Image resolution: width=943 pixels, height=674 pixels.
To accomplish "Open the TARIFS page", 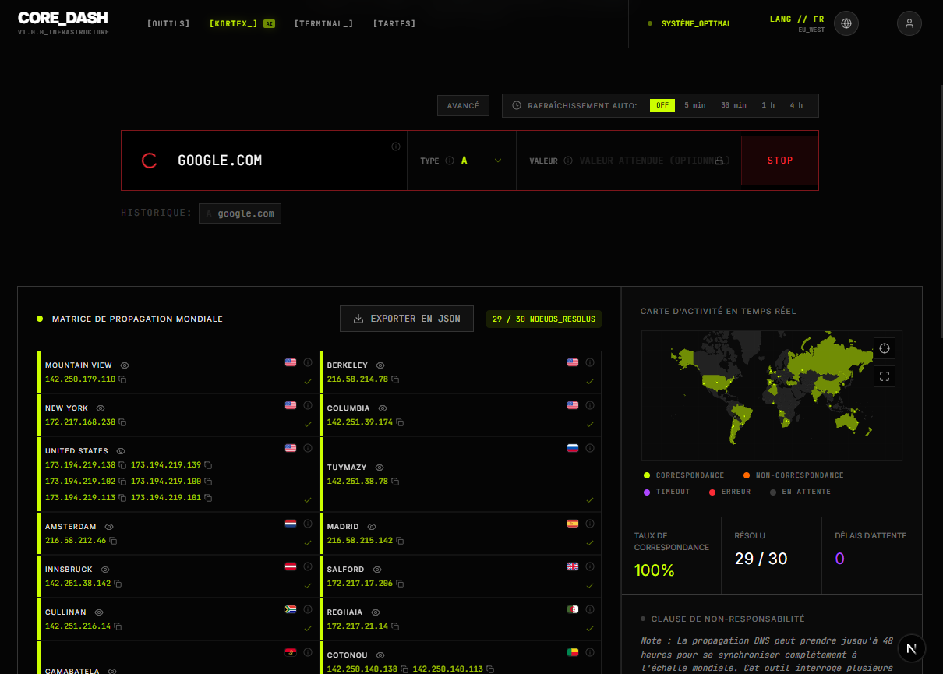I will [394, 24].
